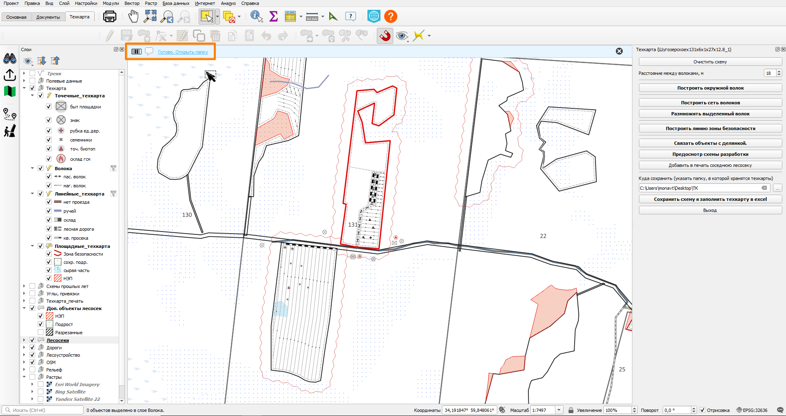Click the Sigma statistics icon
Viewport: 786px width, 416px height.
274,16
